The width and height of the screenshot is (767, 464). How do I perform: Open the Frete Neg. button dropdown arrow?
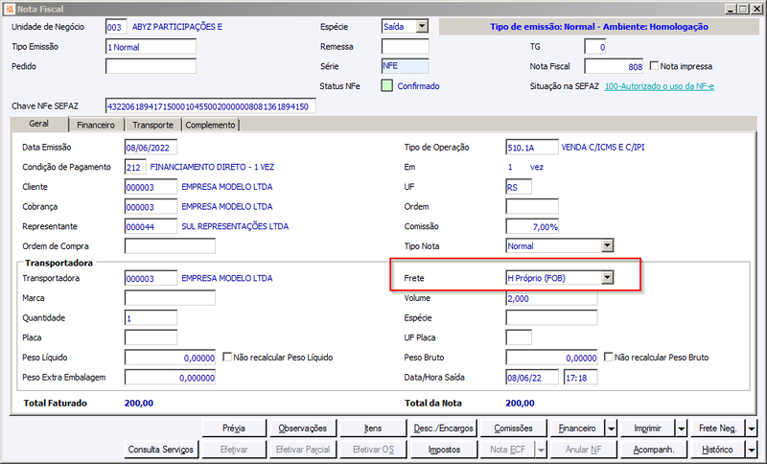click(752, 429)
